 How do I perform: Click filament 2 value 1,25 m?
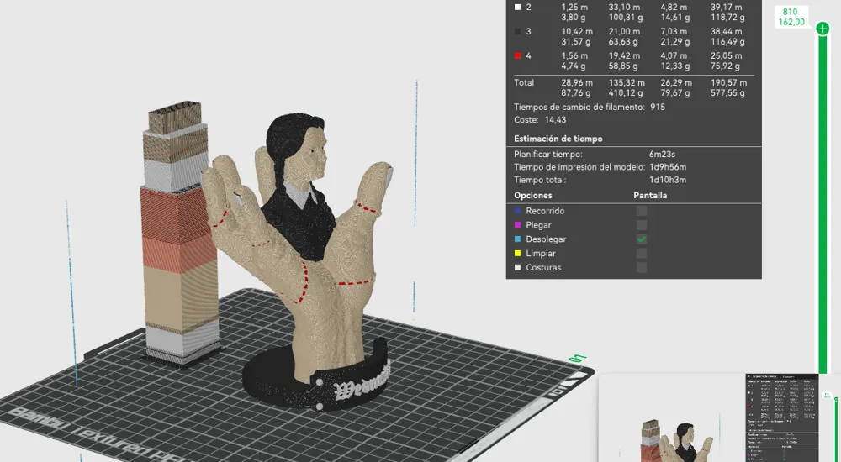tap(574, 8)
